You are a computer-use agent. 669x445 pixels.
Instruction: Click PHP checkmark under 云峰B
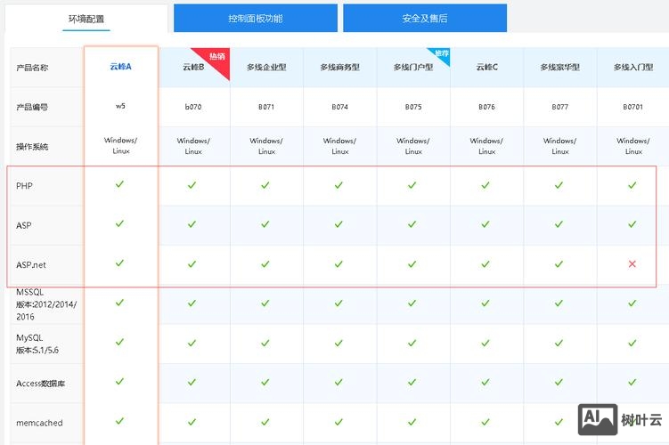tap(192, 185)
